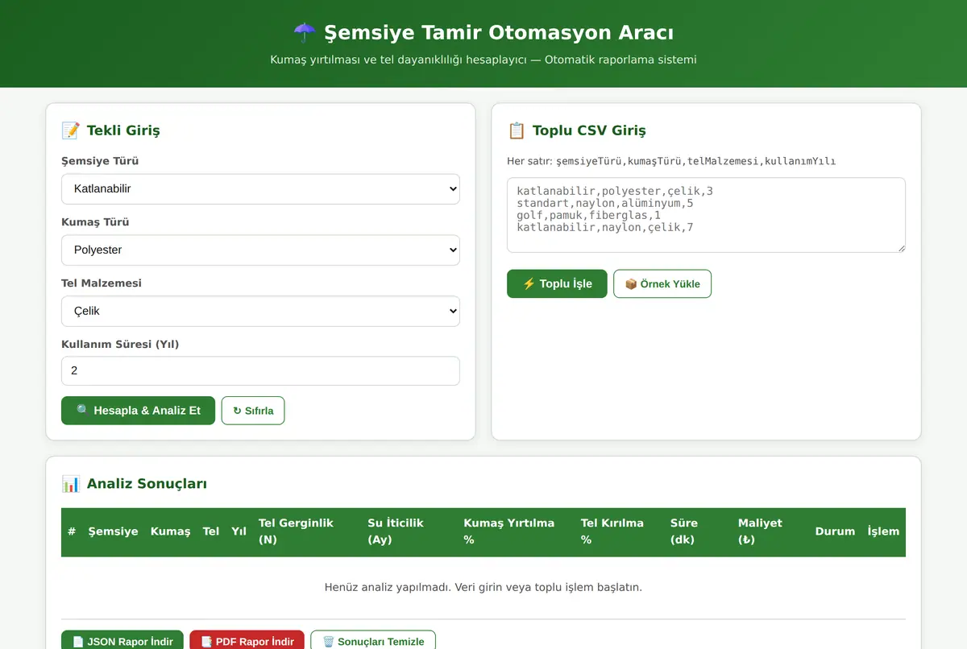Start batch with Toplu İşle button
This screenshot has height=649, width=967.
557,283
